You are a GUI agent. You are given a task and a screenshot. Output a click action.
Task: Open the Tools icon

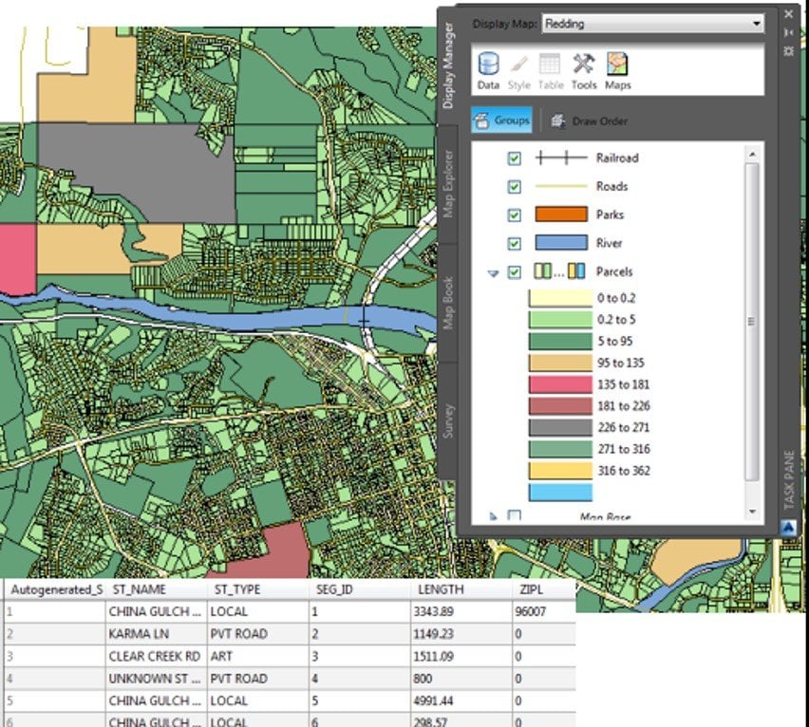pos(584,65)
